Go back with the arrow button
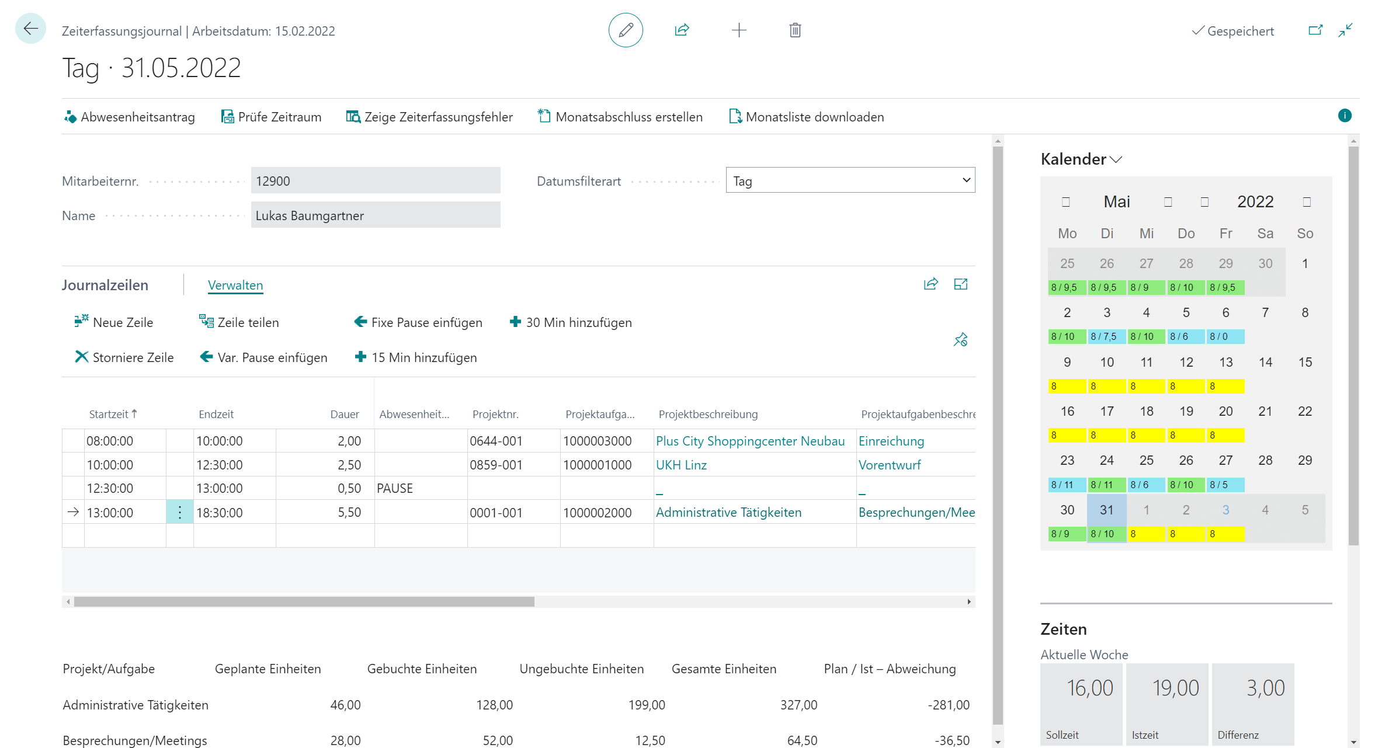 [30, 29]
